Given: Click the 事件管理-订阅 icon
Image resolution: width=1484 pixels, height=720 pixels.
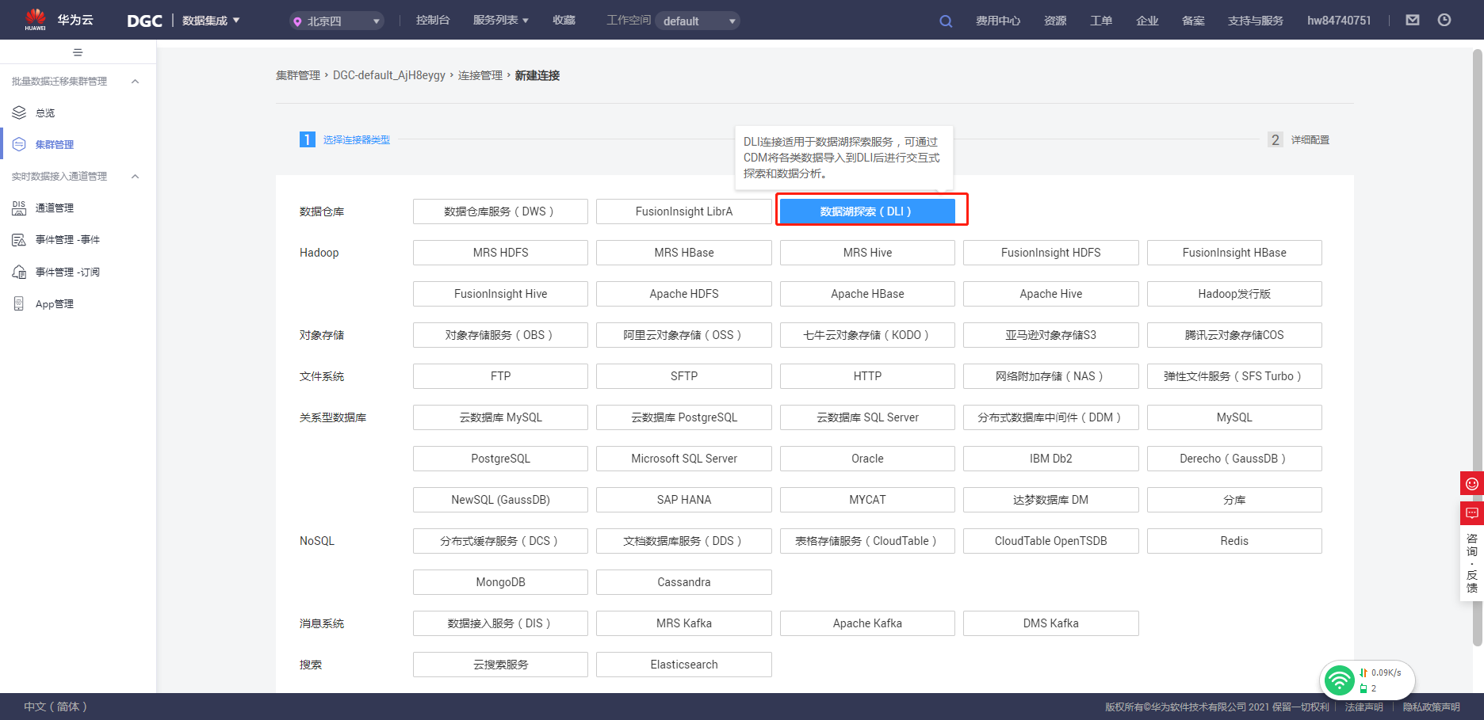Looking at the screenshot, I should click(19, 272).
